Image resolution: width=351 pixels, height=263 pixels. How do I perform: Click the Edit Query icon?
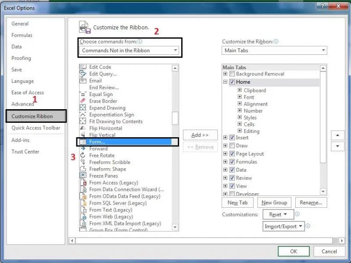coord(83,74)
